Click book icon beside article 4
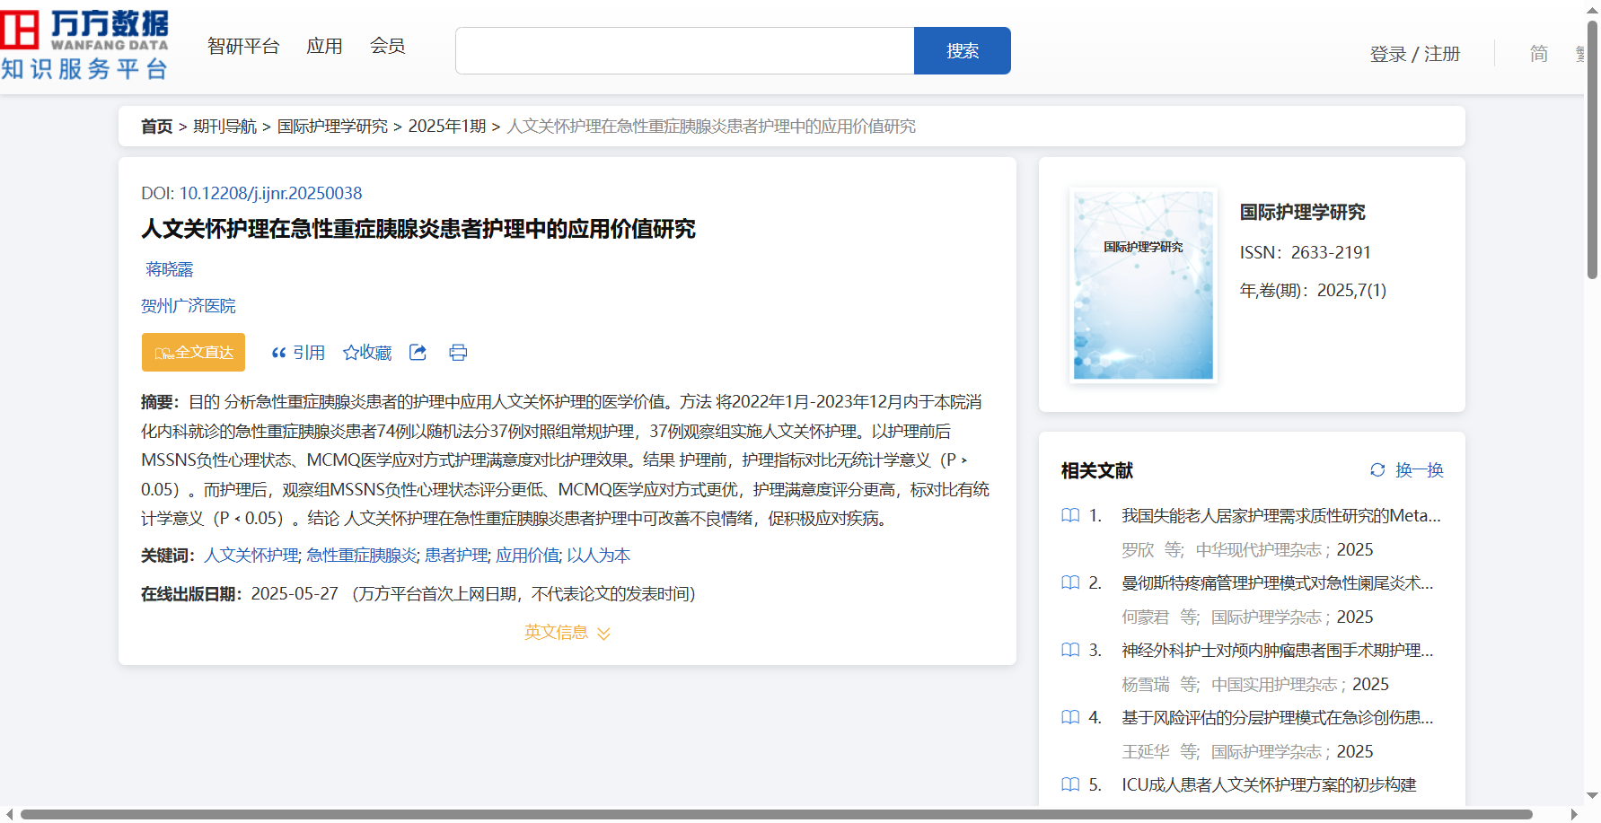The width and height of the screenshot is (1601, 823). 1070,718
